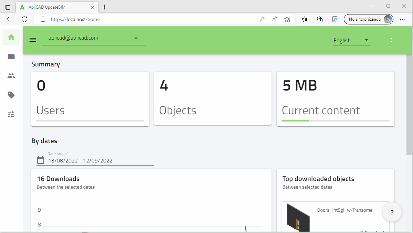Image resolution: width=413 pixels, height=233 pixels.
Task: Open a new browser tab
Action: coord(105,7)
